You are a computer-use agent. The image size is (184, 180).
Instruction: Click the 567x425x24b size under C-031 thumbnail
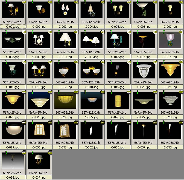[65, 143]
